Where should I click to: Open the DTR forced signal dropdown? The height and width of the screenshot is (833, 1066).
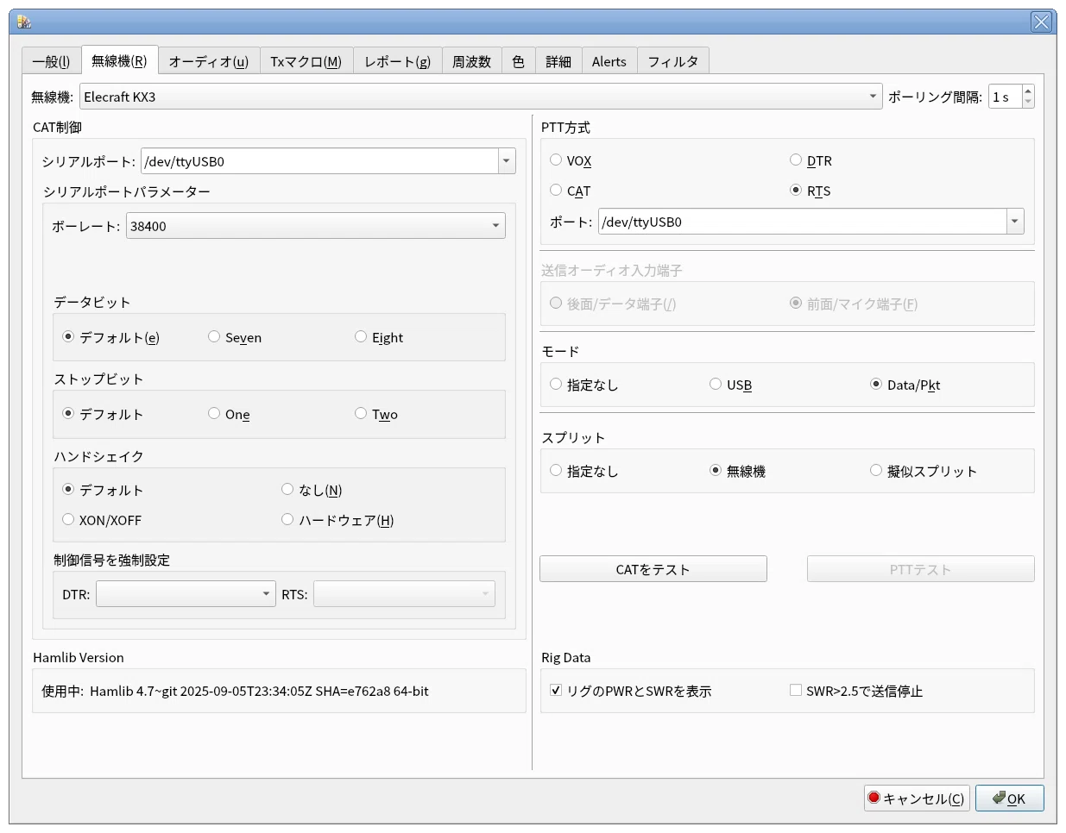(186, 594)
